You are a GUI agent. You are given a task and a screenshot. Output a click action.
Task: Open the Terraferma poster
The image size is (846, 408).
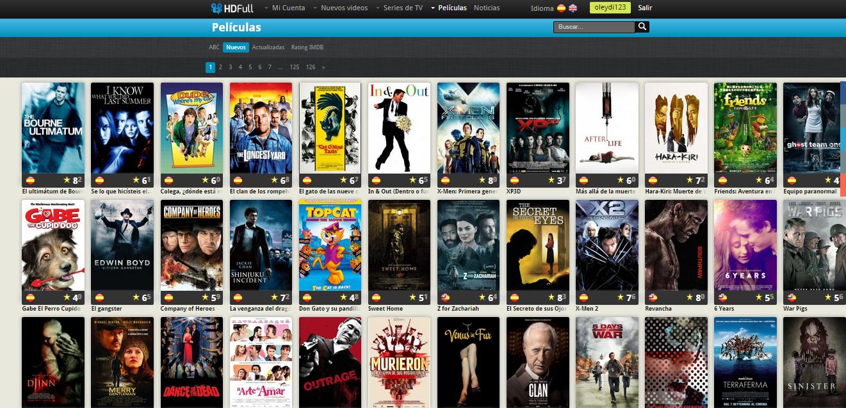[745, 363]
